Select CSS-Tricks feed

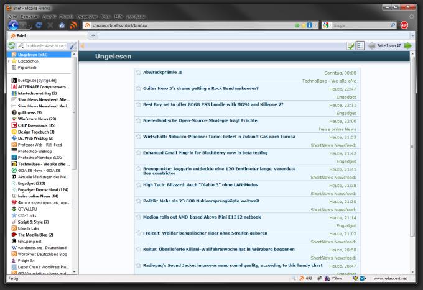click(x=27, y=215)
